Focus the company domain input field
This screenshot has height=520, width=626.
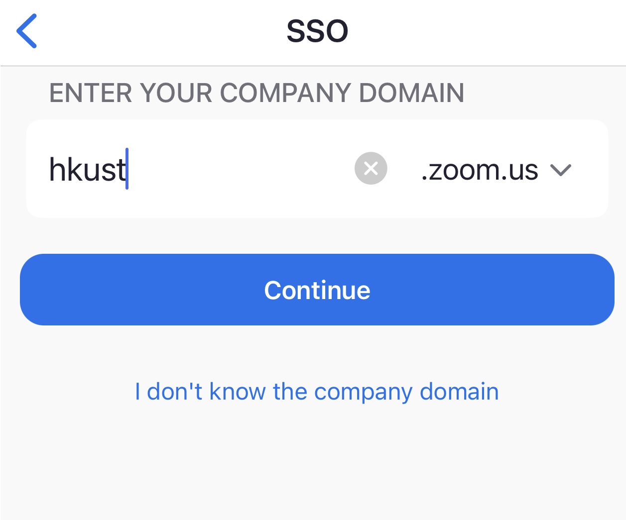[x=199, y=169]
